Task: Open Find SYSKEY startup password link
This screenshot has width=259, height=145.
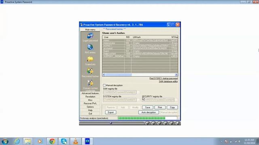Action: point(163,79)
